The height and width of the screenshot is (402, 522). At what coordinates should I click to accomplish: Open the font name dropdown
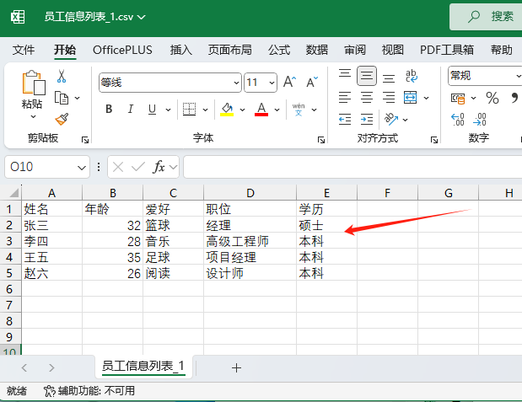(x=236, y=83)
